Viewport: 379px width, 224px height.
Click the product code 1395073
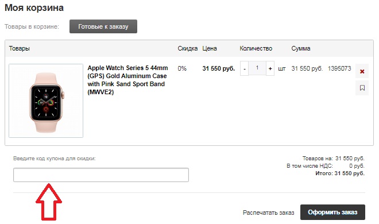(339, 68)
